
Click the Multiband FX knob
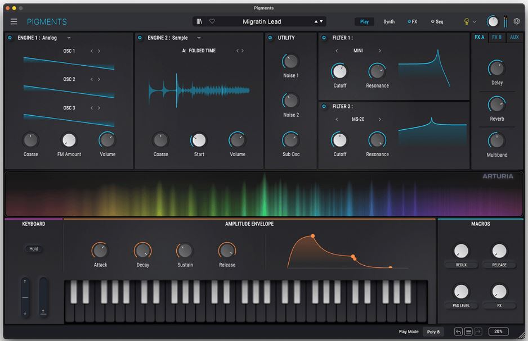[x=496, y=141]
